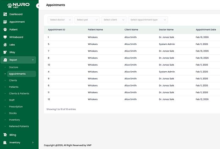Viewport: 220px width, 149px height.
Task: Click Dr. Jonas Salk in appointment 1 row
Action: [166, 37]
